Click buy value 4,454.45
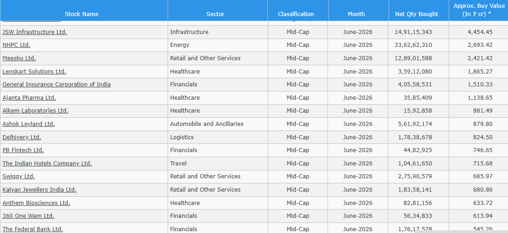Screen dimensions: 508x233 tap(480, 32)
